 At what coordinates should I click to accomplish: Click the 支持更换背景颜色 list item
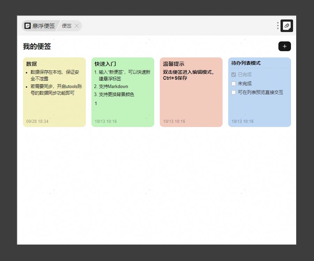point(116,94)
